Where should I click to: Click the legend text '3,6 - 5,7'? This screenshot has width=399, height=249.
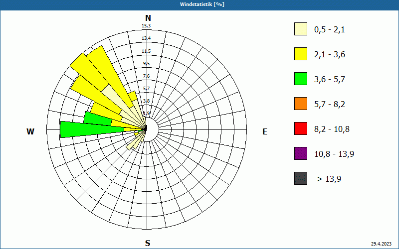tap(330, 80)
